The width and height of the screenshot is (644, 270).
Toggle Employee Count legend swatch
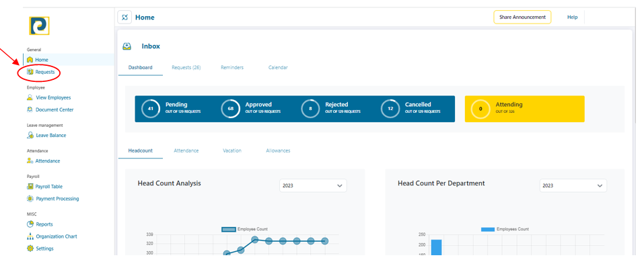click(228, 229)
